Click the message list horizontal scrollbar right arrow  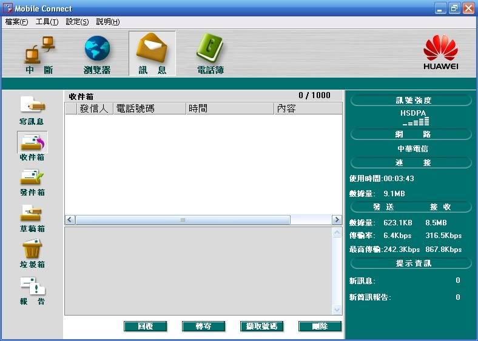[x=337, y=220]
